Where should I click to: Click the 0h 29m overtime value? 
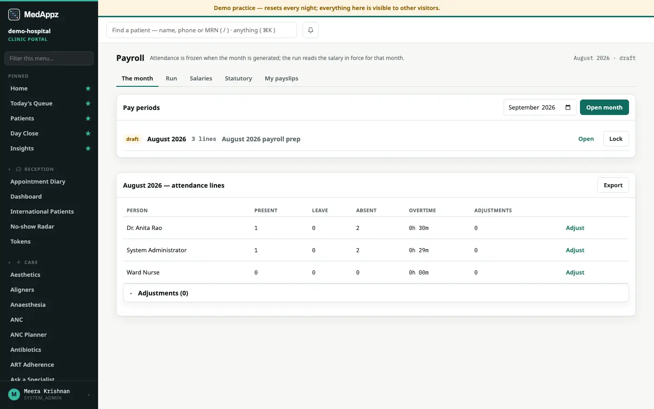pyautogui.click(x=419, y=250)
